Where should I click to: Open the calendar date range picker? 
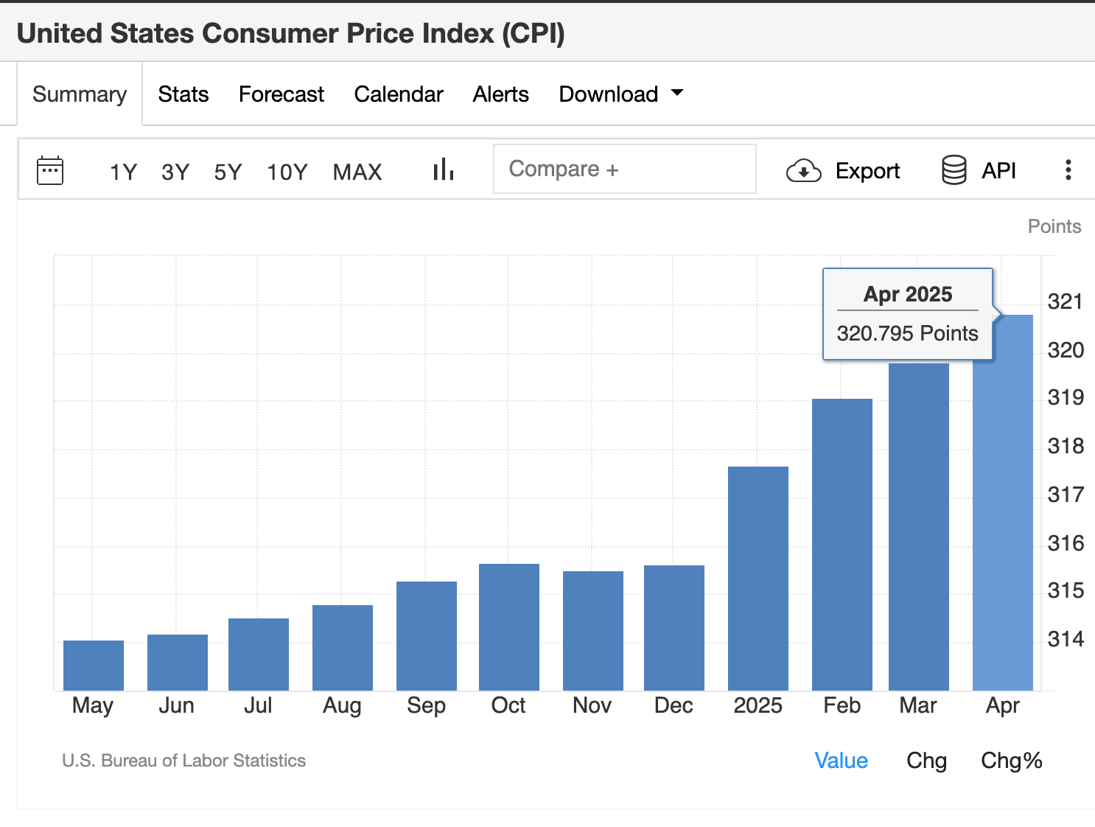(x=49, y=170)
